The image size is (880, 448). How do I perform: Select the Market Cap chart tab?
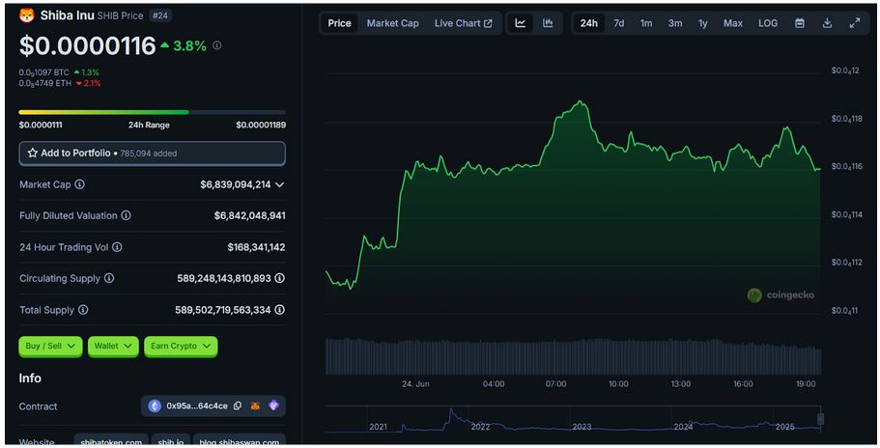point(393,23)
